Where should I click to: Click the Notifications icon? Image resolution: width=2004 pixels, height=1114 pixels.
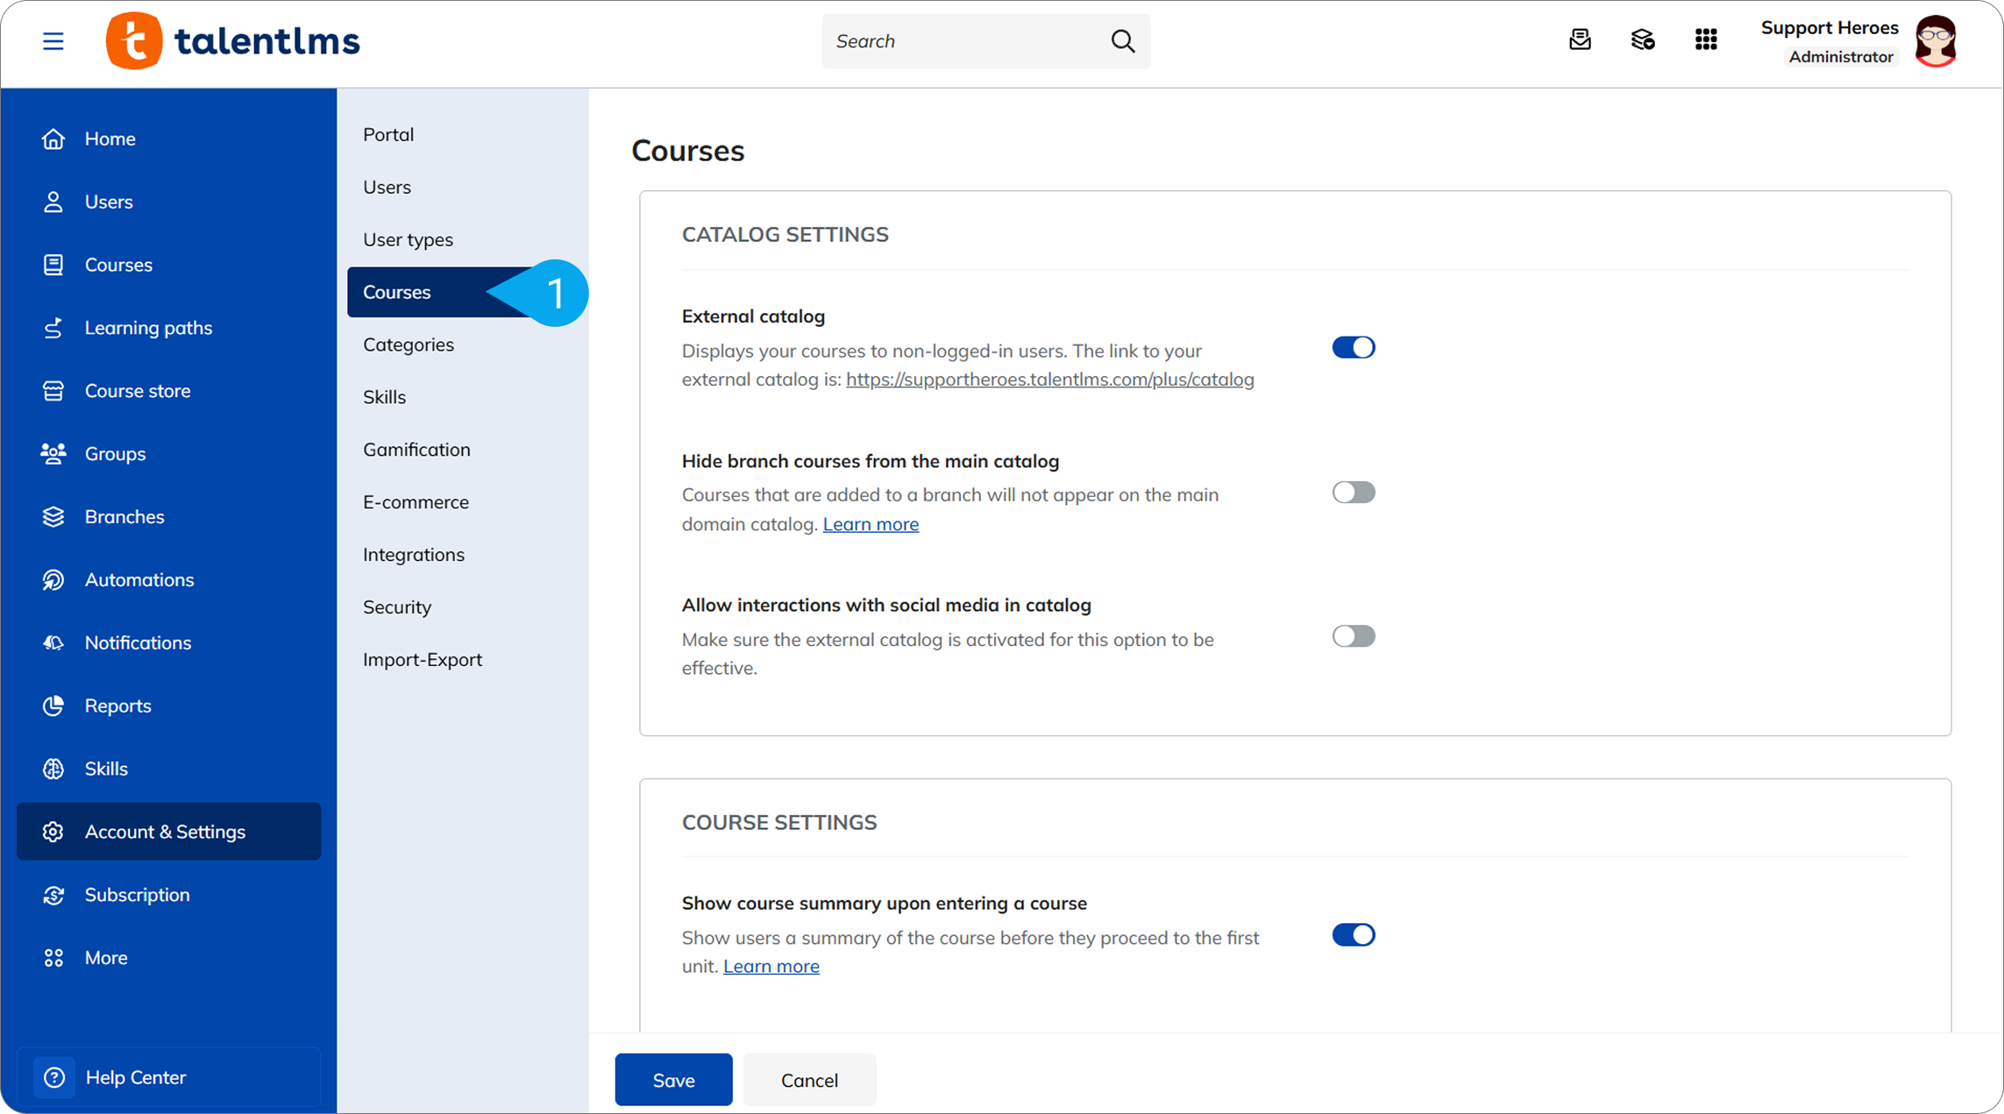coord(53,643)
